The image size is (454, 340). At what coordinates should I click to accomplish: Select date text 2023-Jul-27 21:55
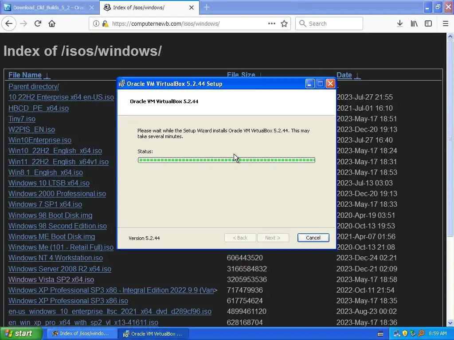point(365,97)
